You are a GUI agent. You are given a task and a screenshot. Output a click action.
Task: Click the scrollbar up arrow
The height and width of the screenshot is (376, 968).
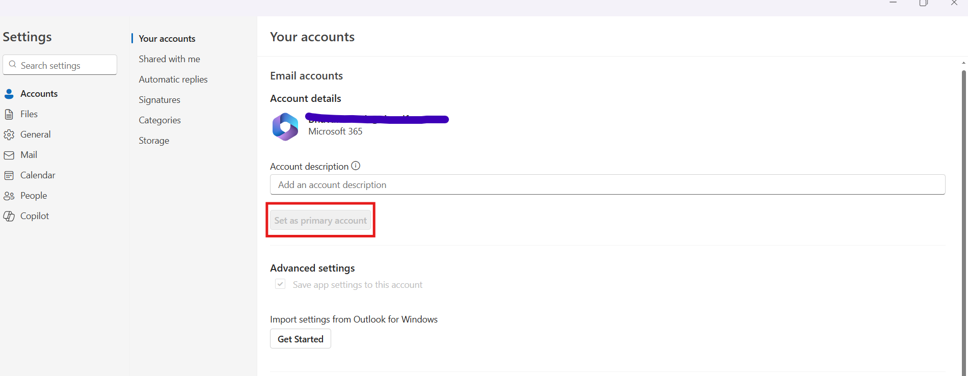click(964, 63)
